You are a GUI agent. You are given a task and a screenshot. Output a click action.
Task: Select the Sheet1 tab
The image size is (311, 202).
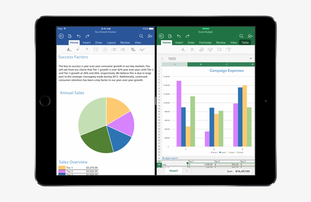pos(174,171)
